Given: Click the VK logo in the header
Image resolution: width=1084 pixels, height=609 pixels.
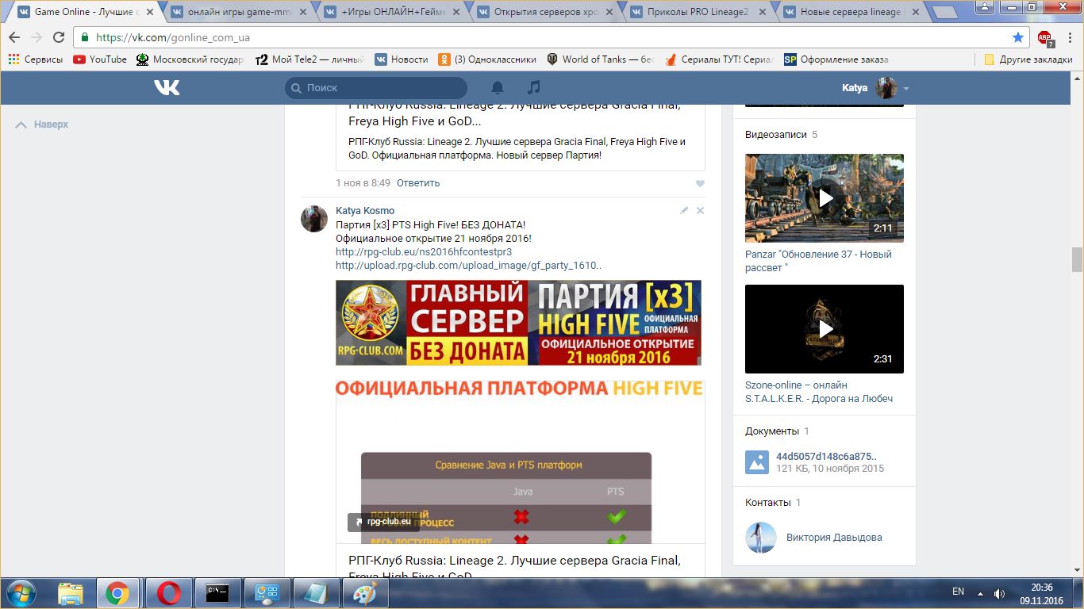Looking at the screenshot, I should click(167, 88).
